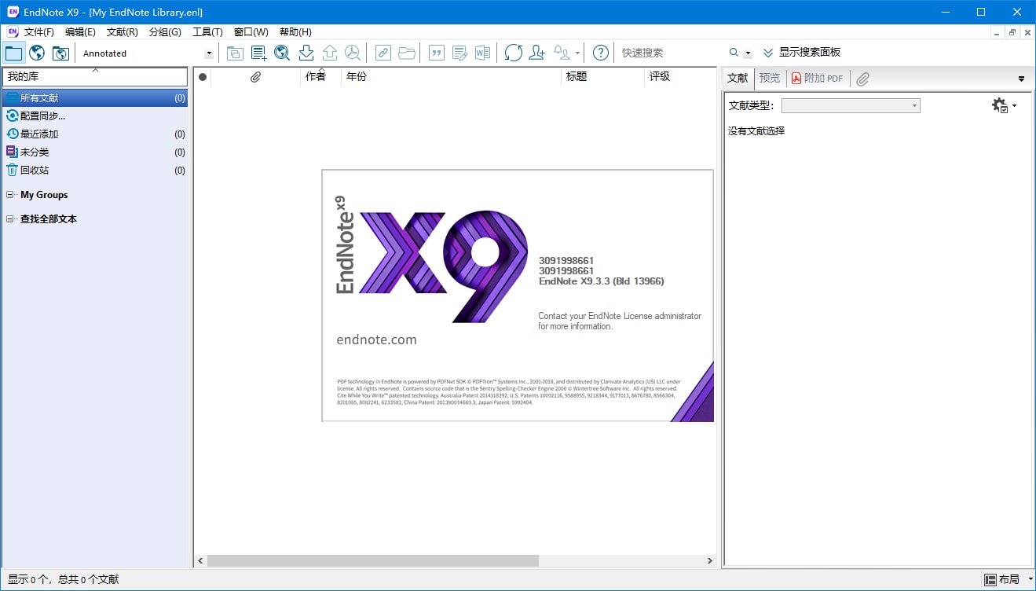Open the Help question mark icon
This screenshot has width=1036, height=591.
pos(600,53)
